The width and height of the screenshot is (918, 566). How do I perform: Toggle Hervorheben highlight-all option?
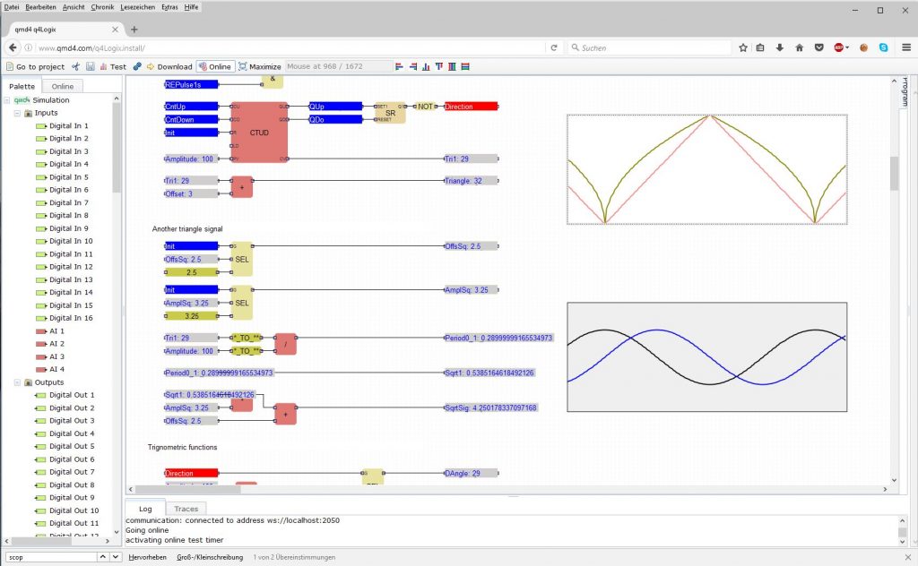(148, 557)
